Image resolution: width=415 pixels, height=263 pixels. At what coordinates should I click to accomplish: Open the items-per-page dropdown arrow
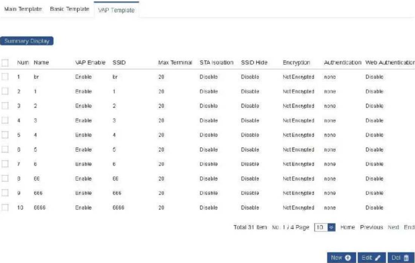point(331,227)
